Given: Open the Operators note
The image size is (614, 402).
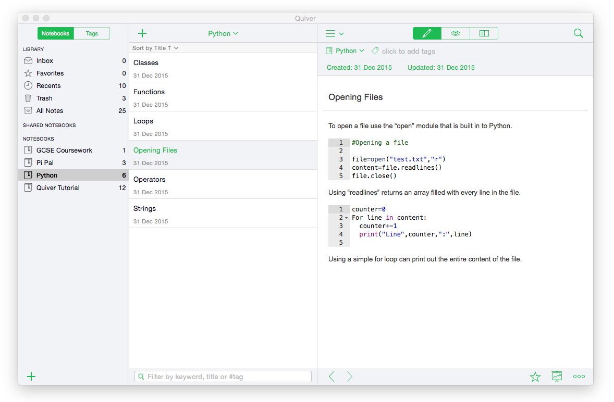Looking at the screenshot, I should tap(223, 184).
